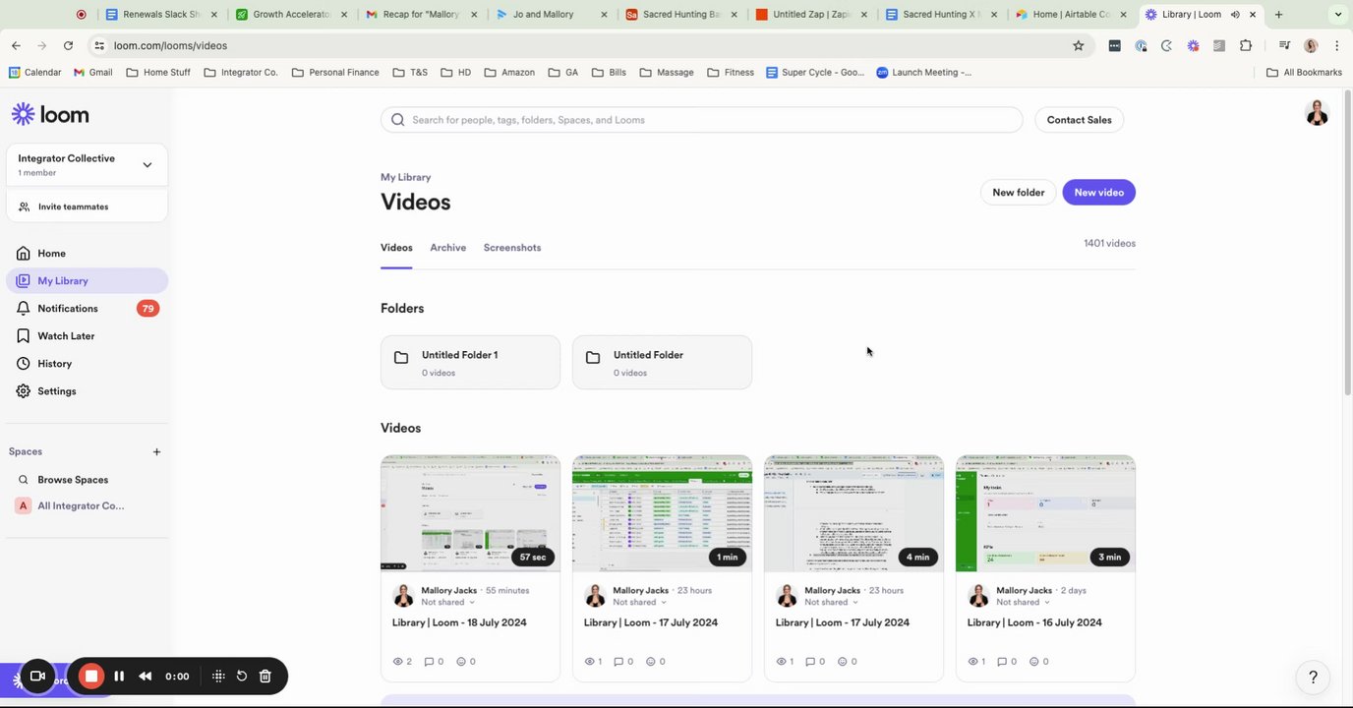1353x708 pixels.
Task: Add a new Space with plus icon
Action: tap(156, 452)
